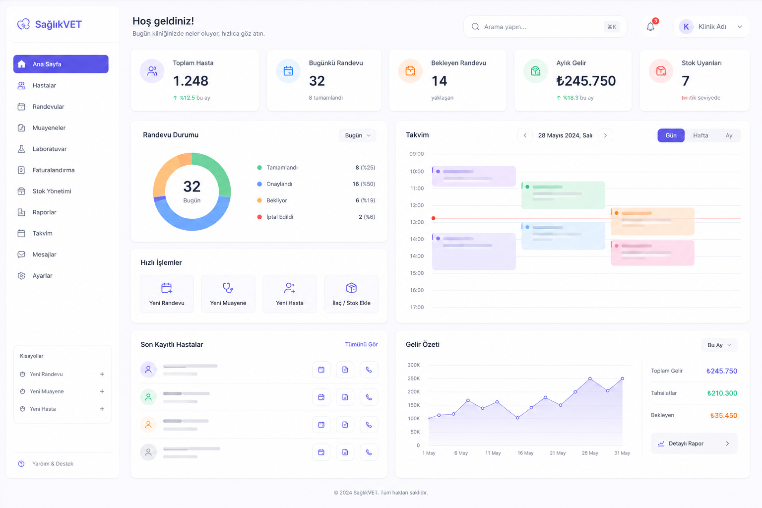Screen dimensions: 762x508
Task: Expand the Bu Ay dropdown in Gelir Özeti
Action: coord(719,345)
